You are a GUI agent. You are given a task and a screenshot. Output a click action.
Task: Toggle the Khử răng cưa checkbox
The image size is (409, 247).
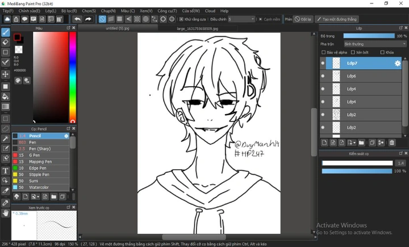point(181,19)
